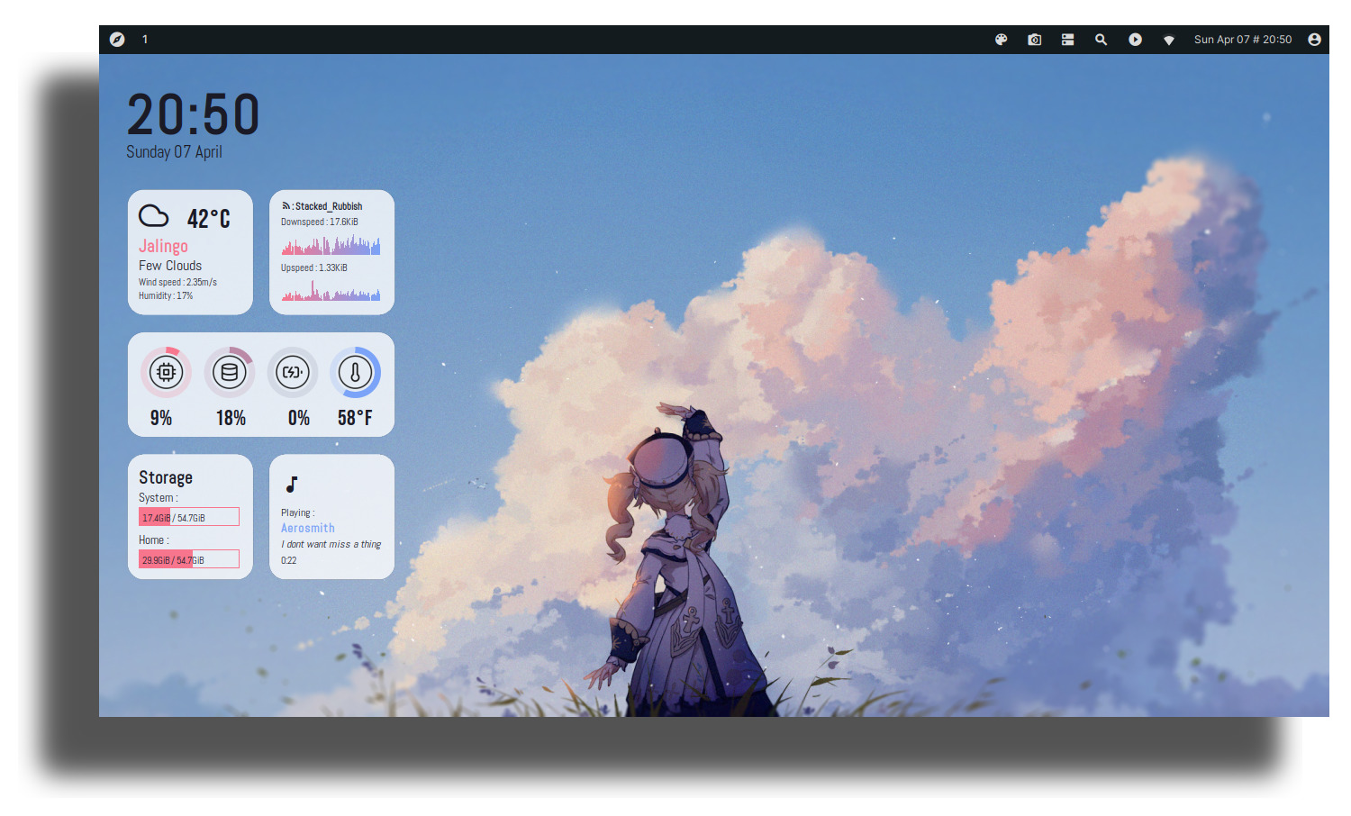Click the play media icon in the top bar
This screenshot has width=1351, height=816.
(x=1135, y=40)
